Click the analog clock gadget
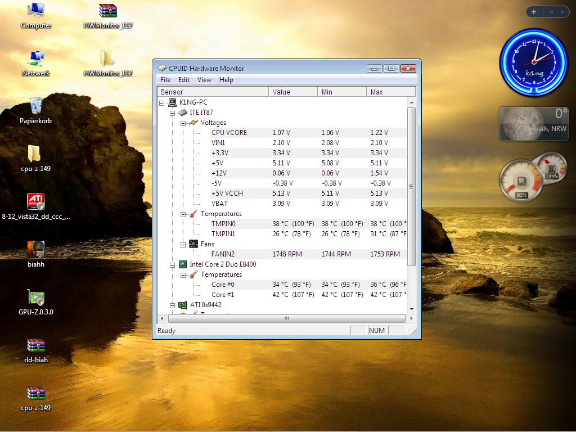 coord(534,62)
